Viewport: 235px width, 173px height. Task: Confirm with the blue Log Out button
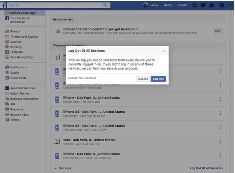[x=158, y=79]
